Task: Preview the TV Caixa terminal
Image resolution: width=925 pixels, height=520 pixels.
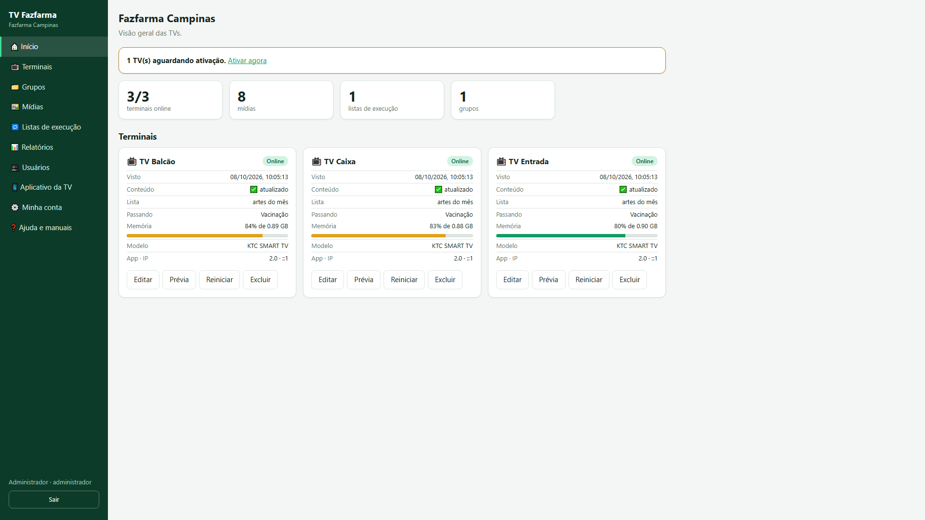Action: click(x=364, y=280)
